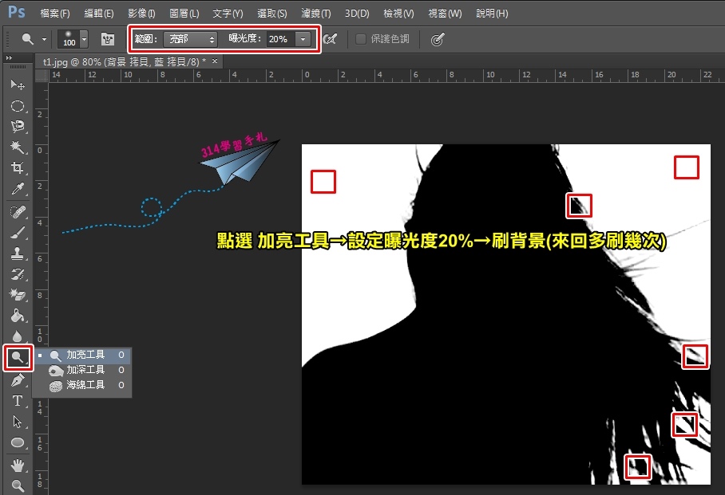
Task: Select the Eyedropper tool
Action: (18, 188)
